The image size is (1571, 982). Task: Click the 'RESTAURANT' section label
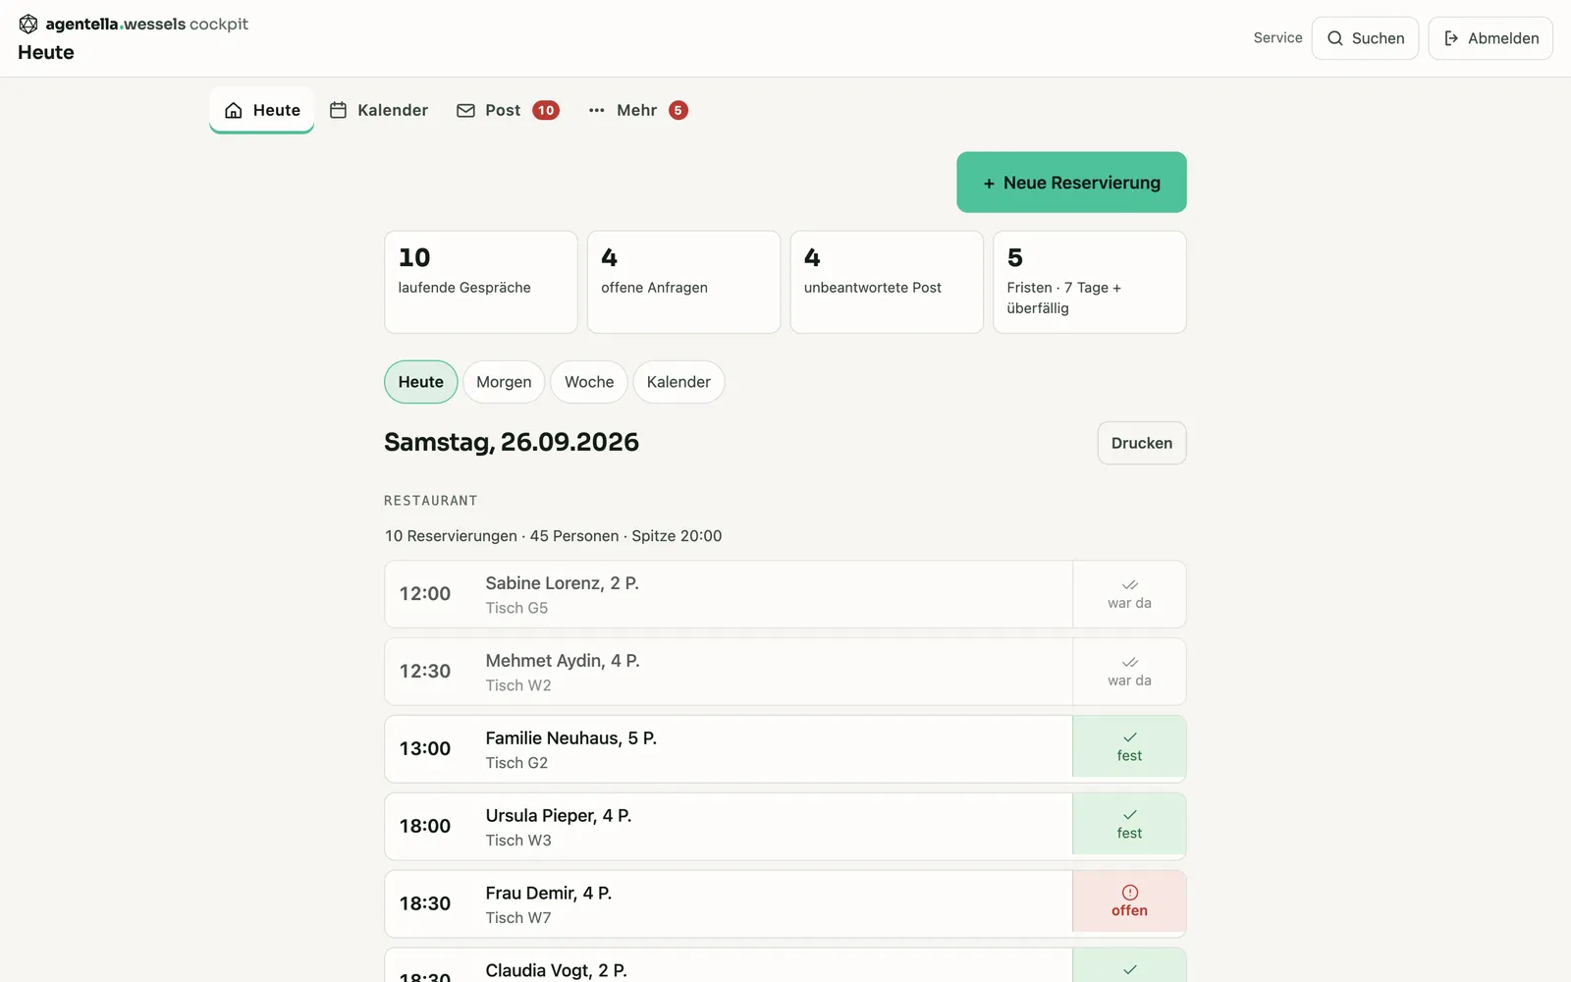click(x=430, y=501)
